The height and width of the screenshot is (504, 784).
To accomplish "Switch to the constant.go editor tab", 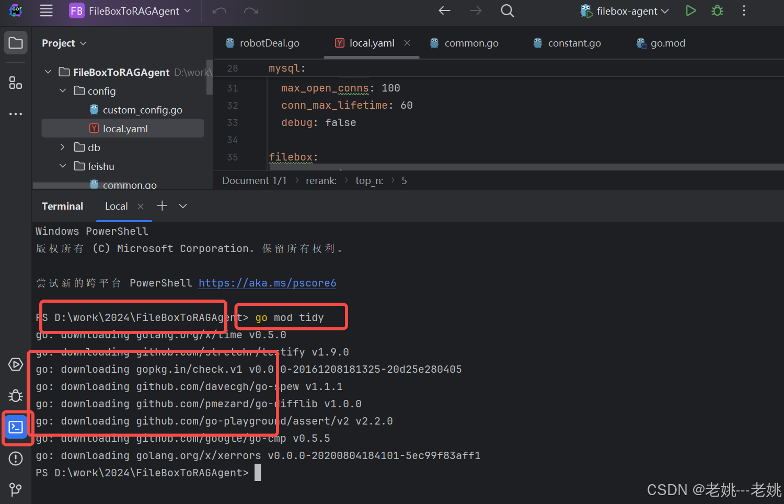I will point(568,43).
